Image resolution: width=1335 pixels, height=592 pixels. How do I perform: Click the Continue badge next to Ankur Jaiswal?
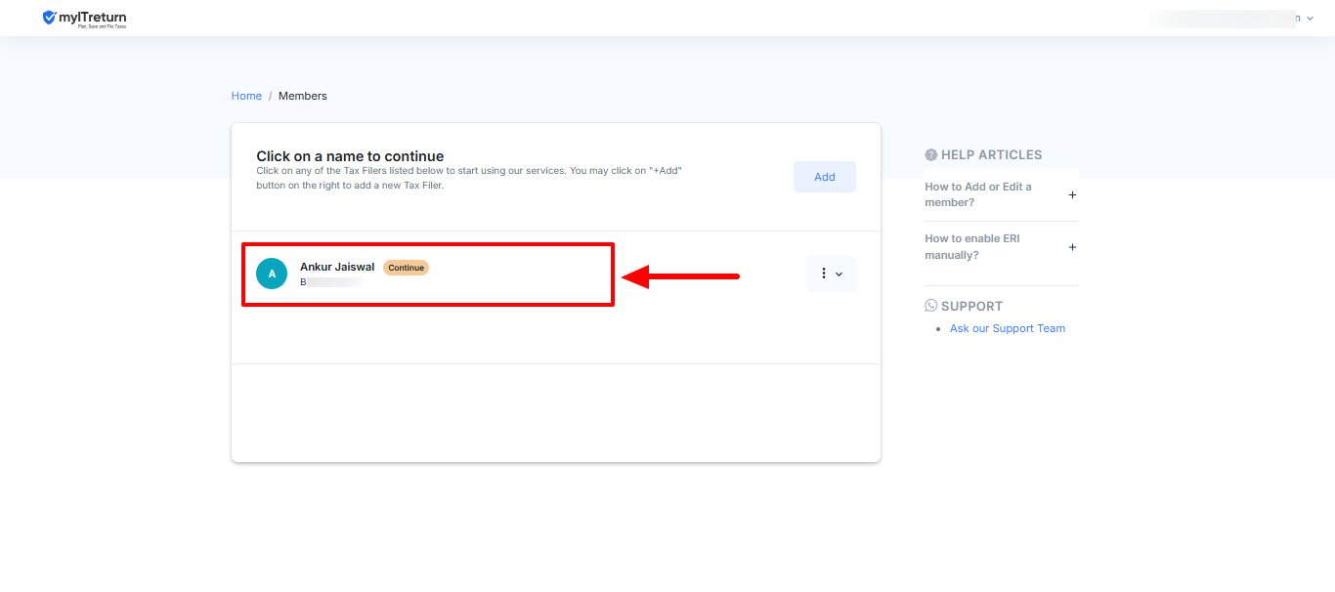coord(406,268)
